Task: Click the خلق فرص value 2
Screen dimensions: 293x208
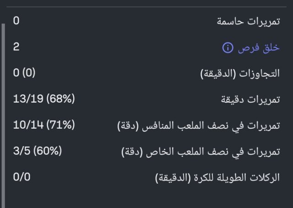Action: 16,47
